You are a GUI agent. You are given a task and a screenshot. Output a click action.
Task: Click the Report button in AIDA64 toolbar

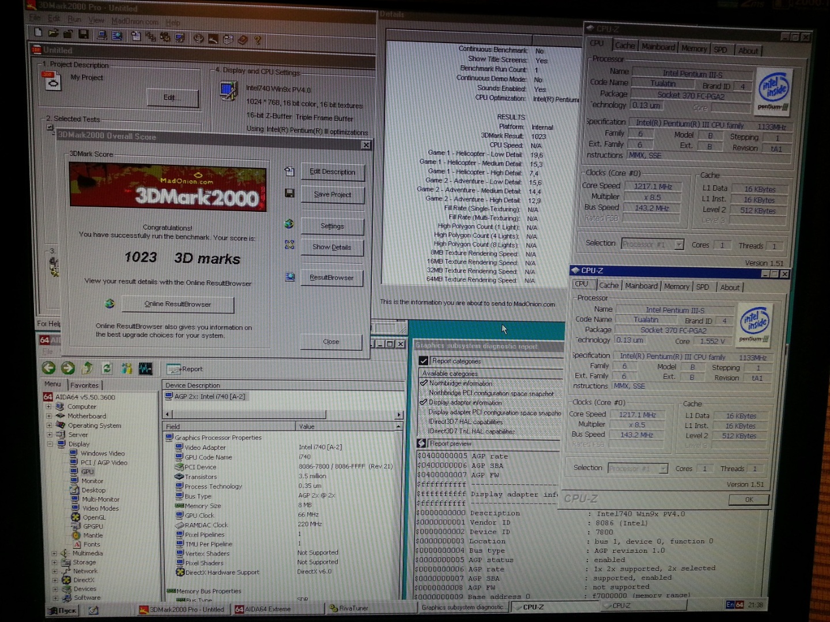(x=185, y=369)
